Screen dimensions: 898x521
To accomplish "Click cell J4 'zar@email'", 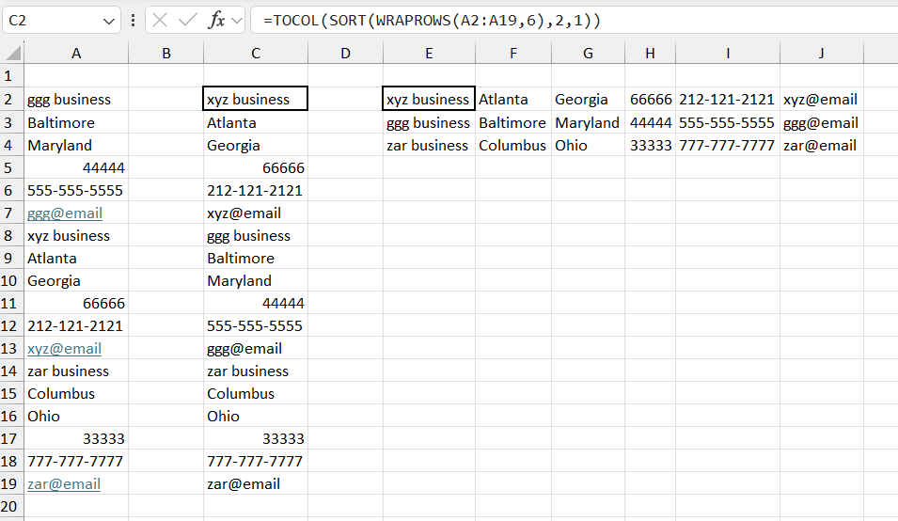I will coord(821,146).
